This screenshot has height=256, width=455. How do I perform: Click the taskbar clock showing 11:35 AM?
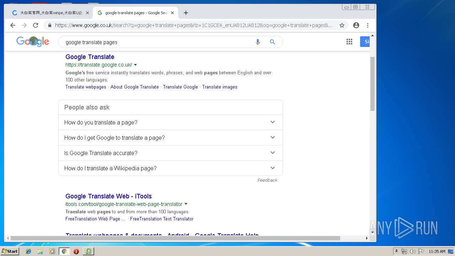click(437, 251)
